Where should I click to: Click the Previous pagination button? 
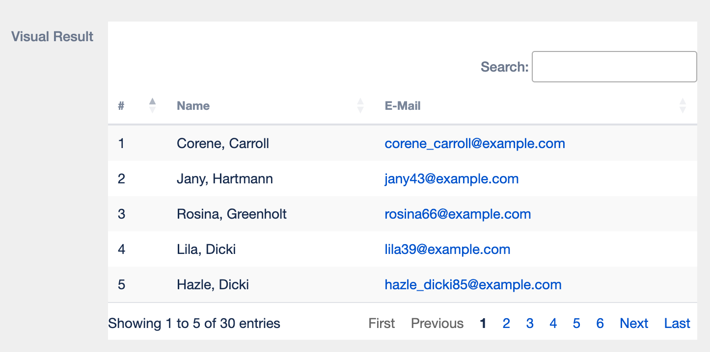[437, 324]
